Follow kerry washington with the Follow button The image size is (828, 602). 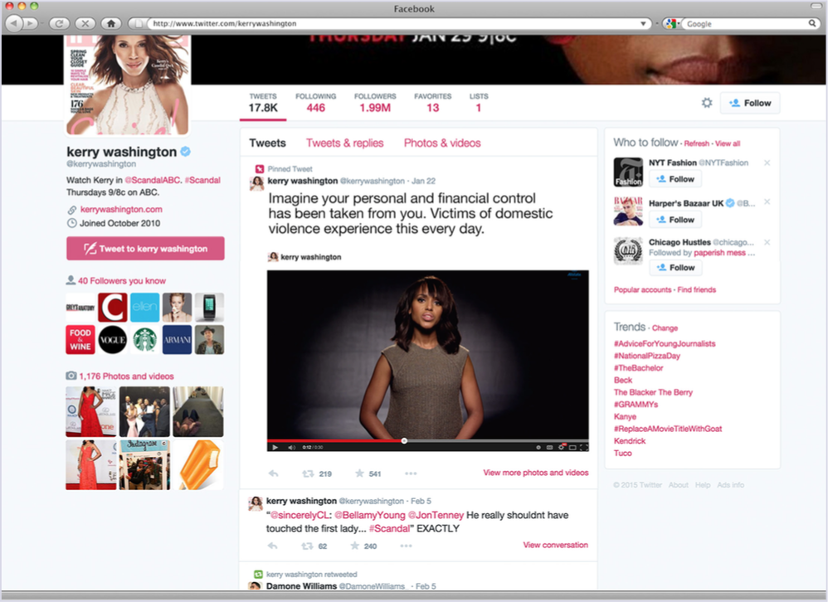tap(750, 103)
